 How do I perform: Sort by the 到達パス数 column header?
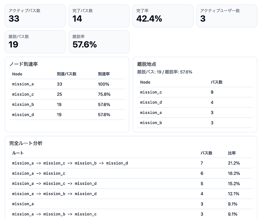(x=66, y=74)
